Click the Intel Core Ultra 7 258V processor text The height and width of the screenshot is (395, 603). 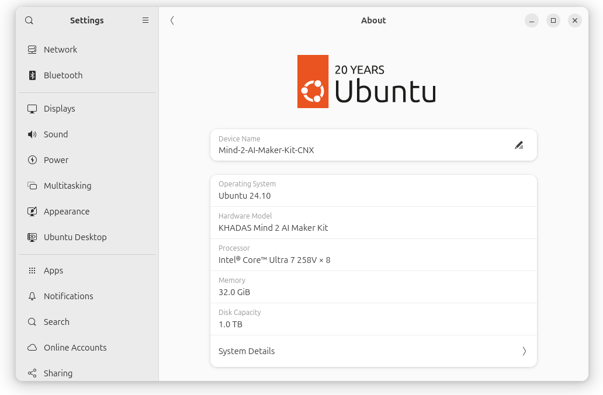coord(274,260)
